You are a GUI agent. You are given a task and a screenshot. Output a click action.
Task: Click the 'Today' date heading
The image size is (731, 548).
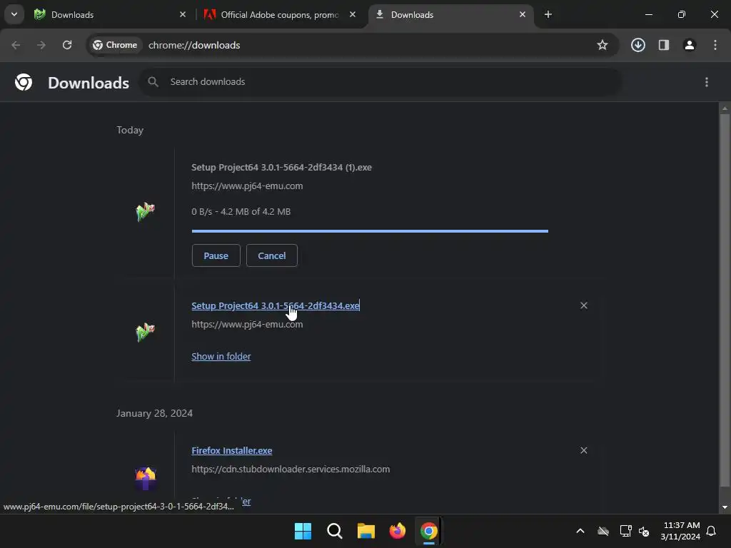coord(130,130)
